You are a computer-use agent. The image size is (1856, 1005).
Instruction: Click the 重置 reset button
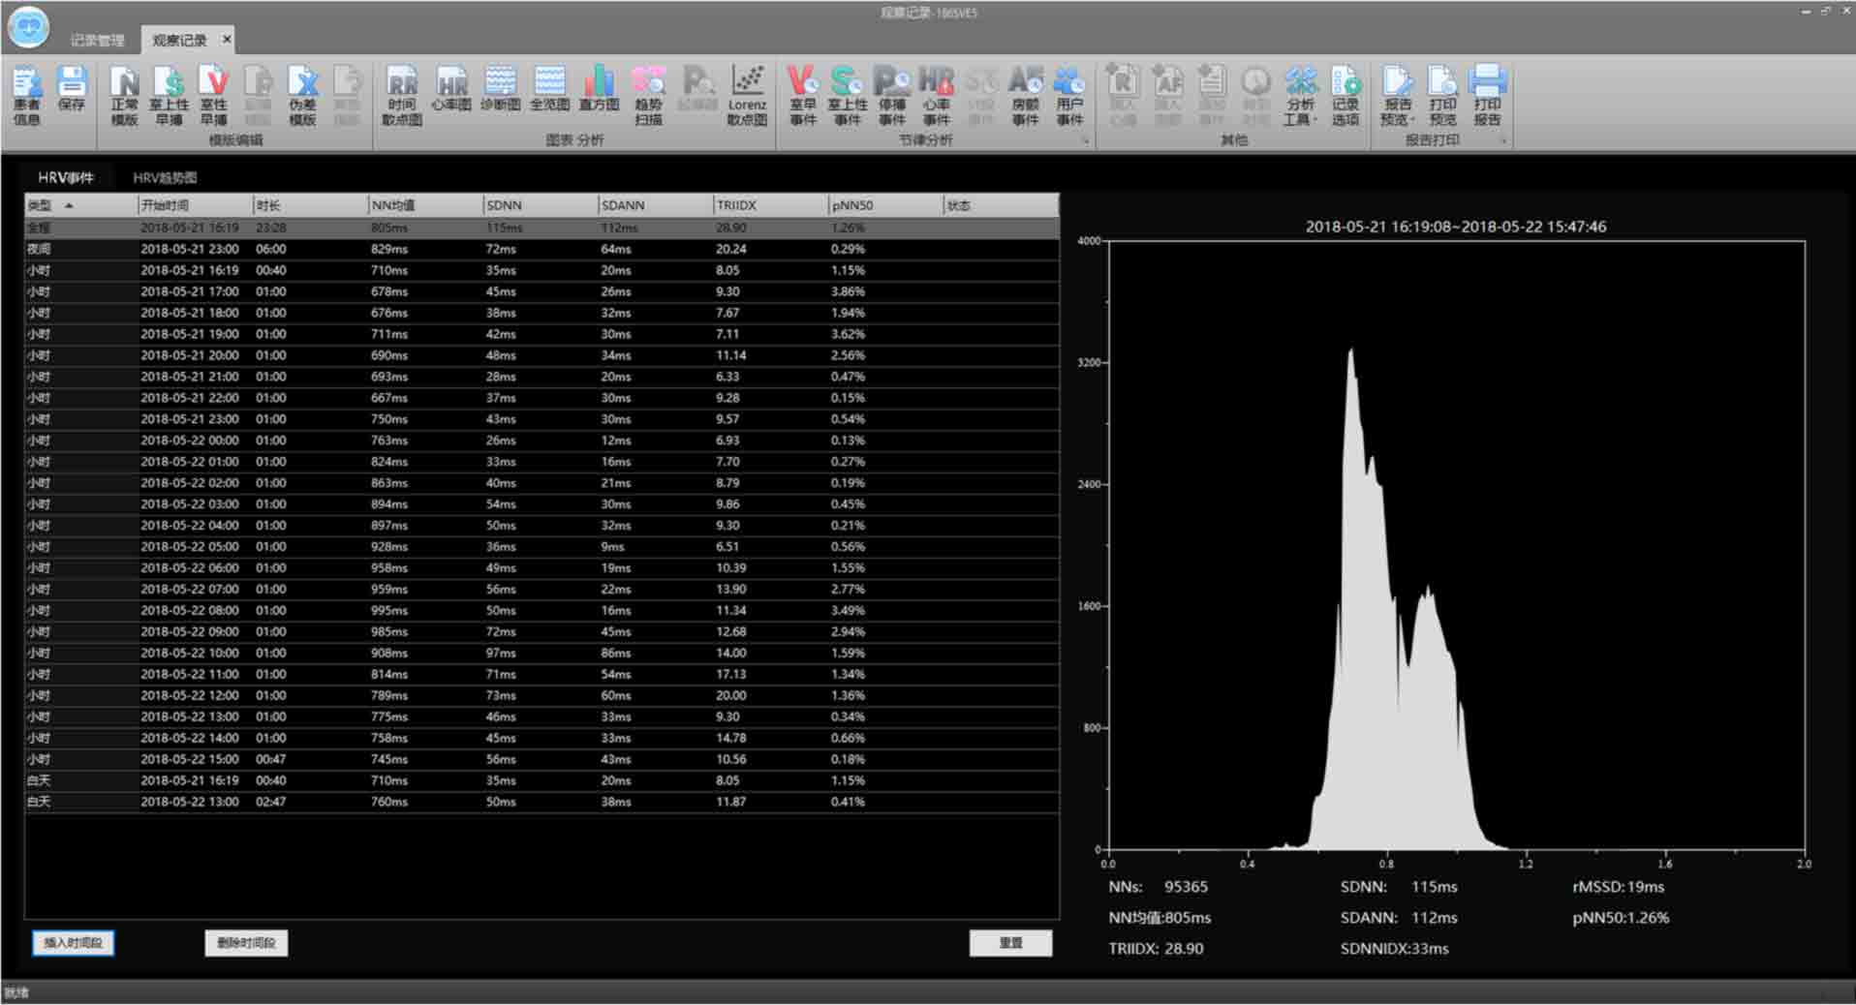tap(1010, 943)
